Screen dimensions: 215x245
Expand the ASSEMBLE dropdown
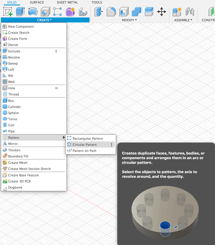pos(183,20)
